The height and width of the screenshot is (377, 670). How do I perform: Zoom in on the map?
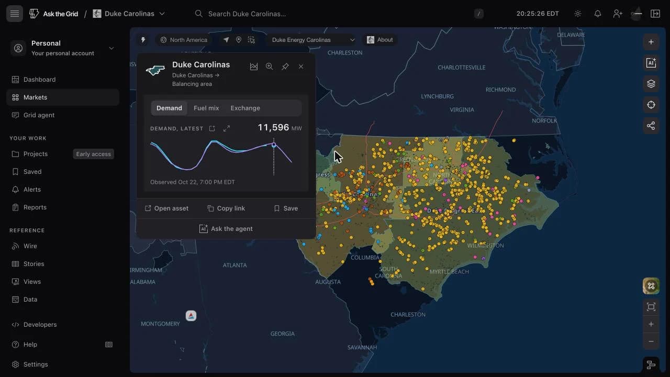pyautogui.click(x=651, y=324)
